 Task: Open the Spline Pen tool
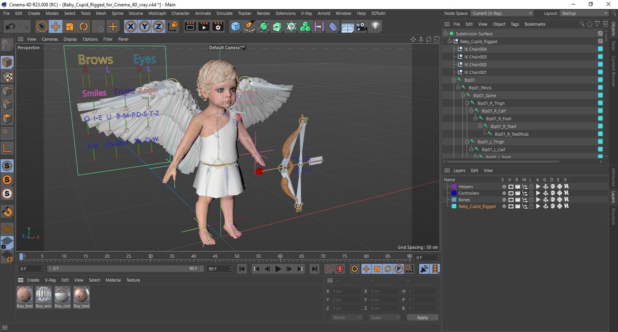tap(250, 27)
